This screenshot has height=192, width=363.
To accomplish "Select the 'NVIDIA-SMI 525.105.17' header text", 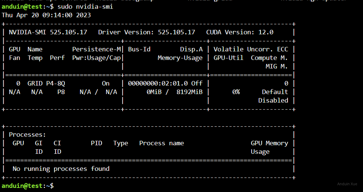I will (48, 32).
